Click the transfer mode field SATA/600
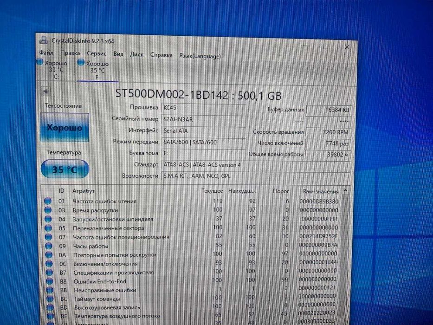Screen dimensions: 433x325 (x=204, y=143)
